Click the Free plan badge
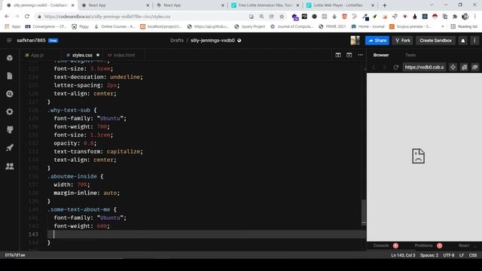The image size is (482, 271). tap(53, 40)
